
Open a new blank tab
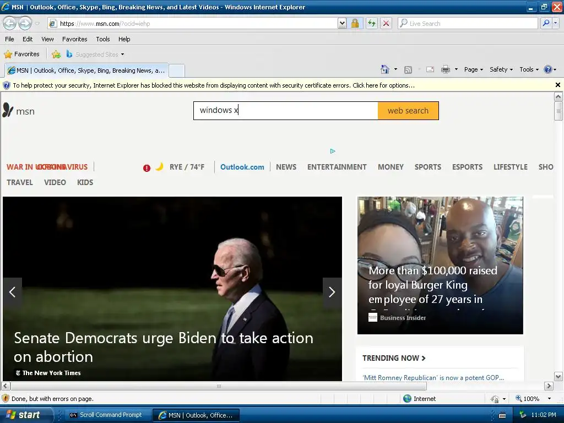click(x=177, y=71)
